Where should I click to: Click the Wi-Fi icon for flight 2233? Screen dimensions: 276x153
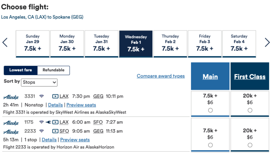tap(42, 131)
